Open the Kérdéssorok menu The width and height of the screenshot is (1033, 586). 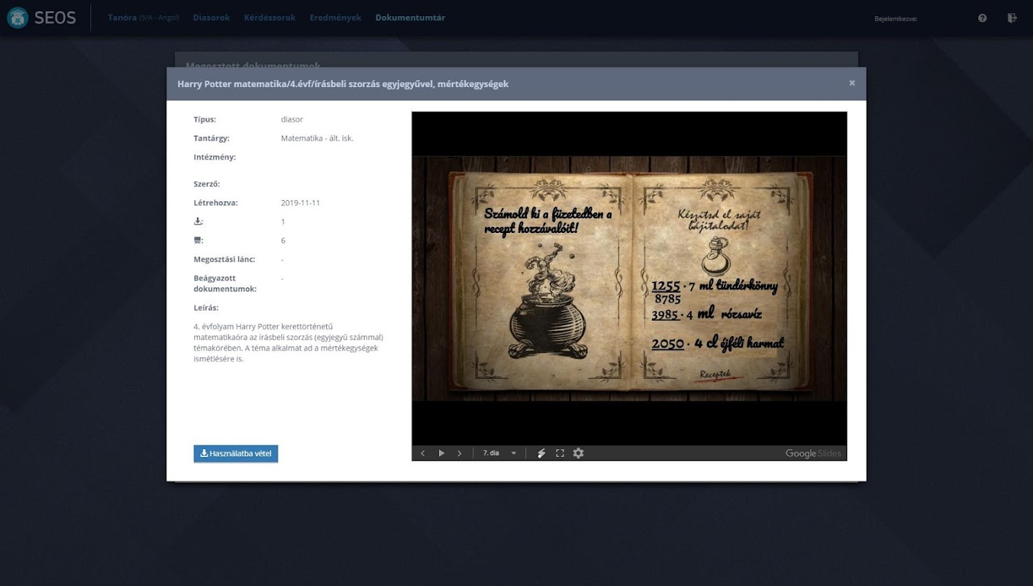(270, 18)
